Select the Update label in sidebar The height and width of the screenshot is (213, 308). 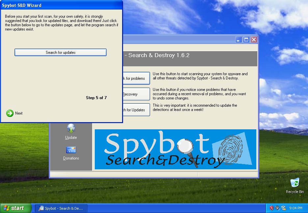coord(71,138)
